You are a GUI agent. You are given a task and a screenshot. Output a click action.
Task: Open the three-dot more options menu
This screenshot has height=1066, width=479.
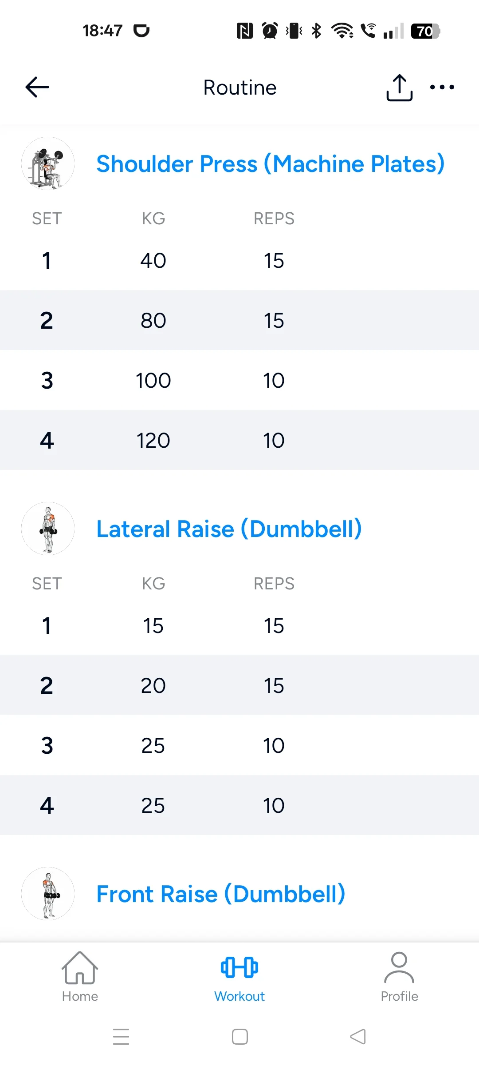442,88
